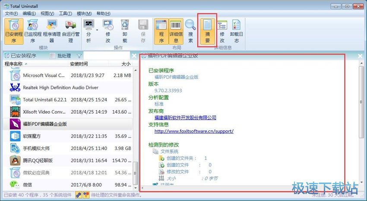Select the 已安装程序 module icon

14,31
